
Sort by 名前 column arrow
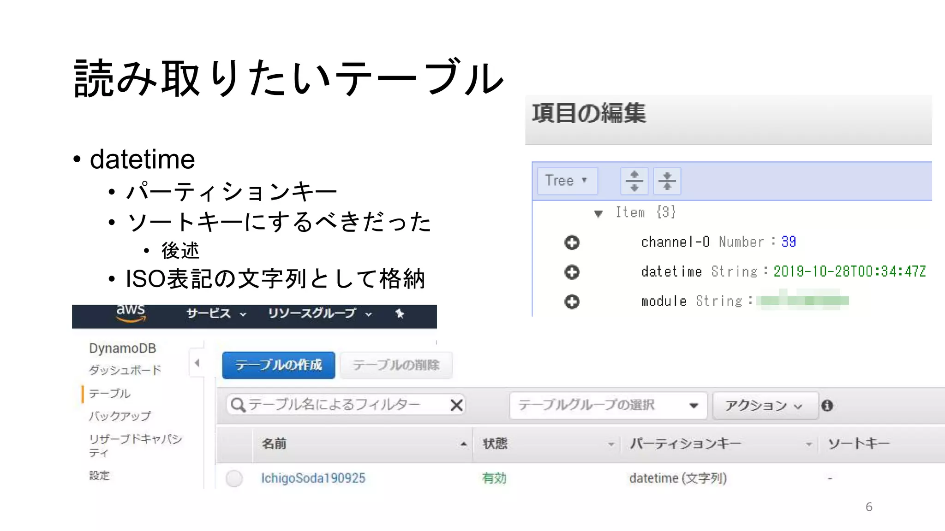[463, 444]
